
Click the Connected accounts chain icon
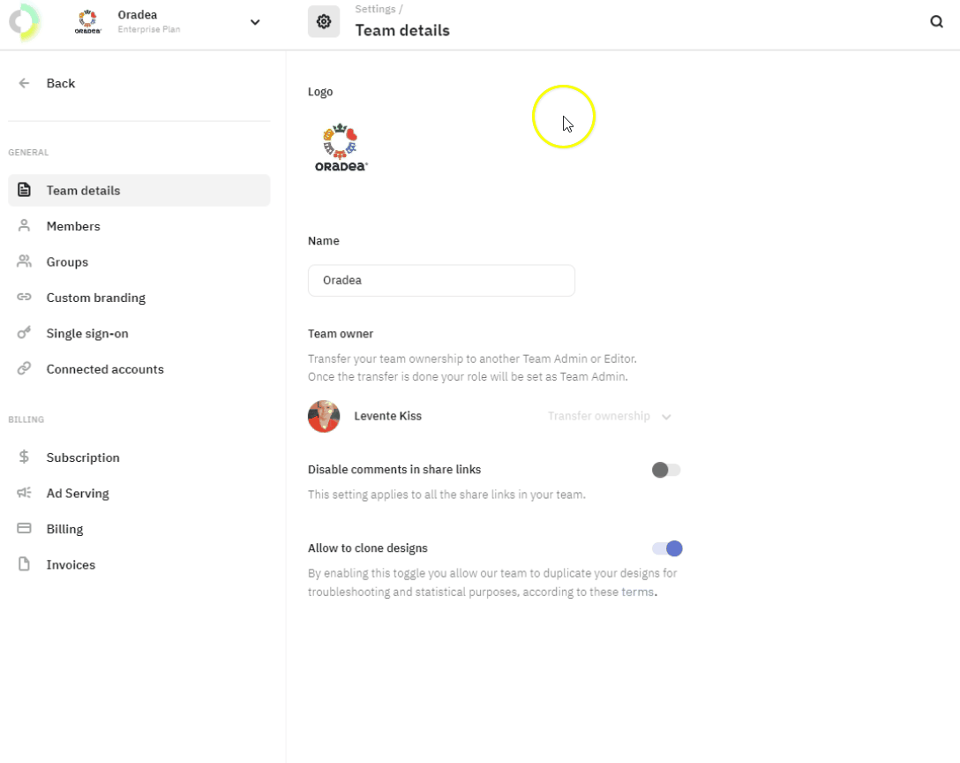click(x=24, y=368)
